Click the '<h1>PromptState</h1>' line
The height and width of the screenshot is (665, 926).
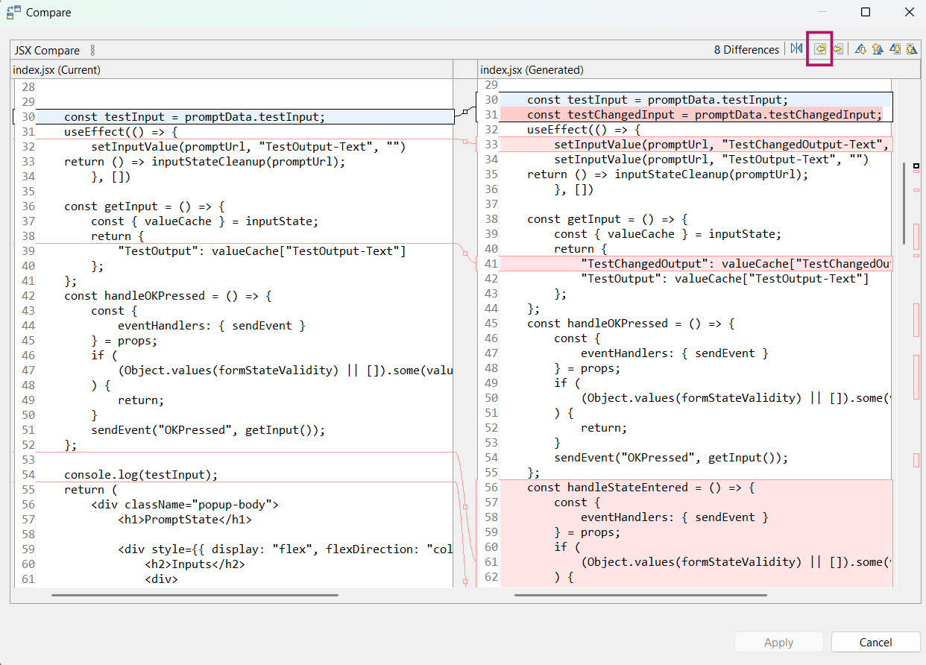click(x=185, y=519)
